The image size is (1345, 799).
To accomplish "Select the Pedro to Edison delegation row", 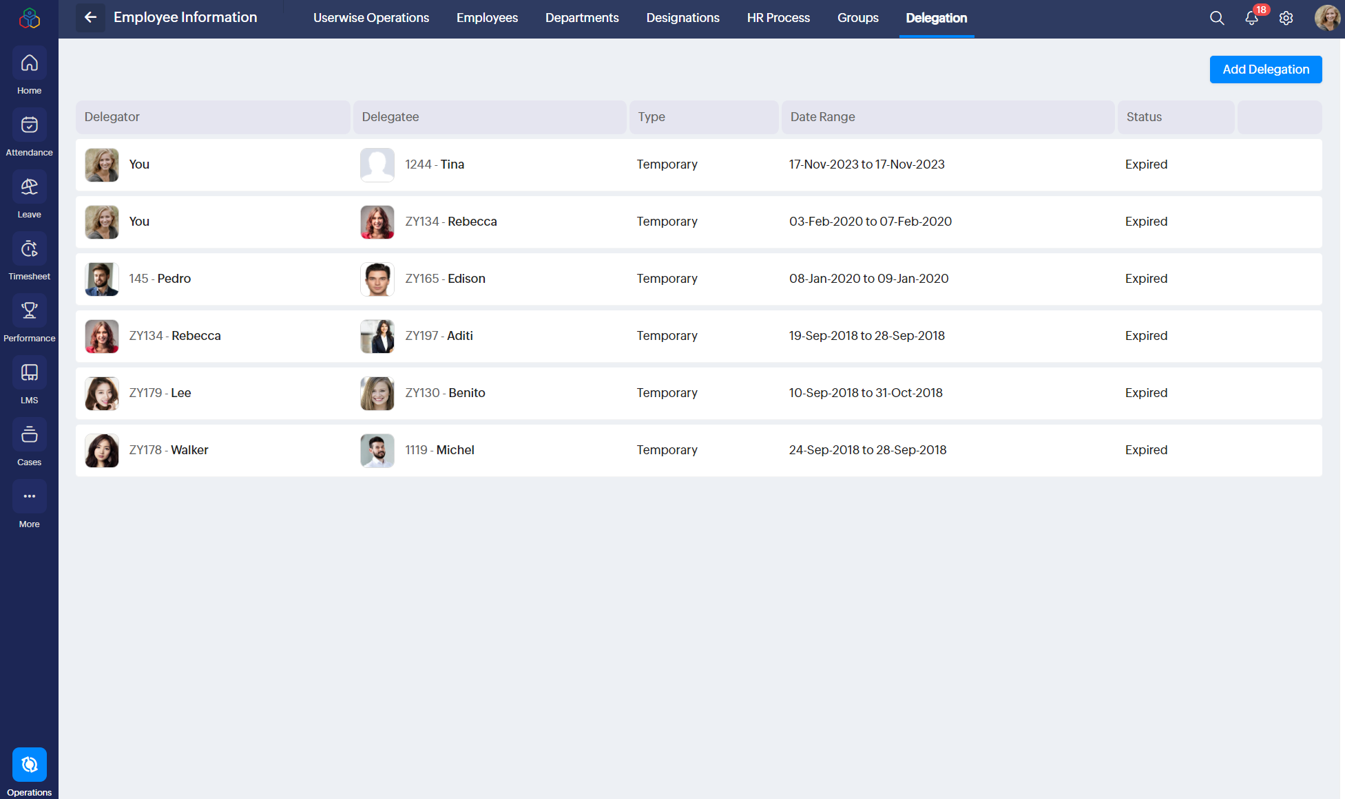I will [x=698, y=279].
